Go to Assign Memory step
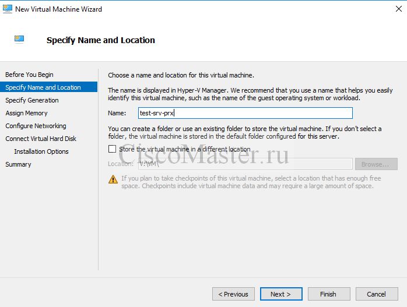 coord(26,113)
